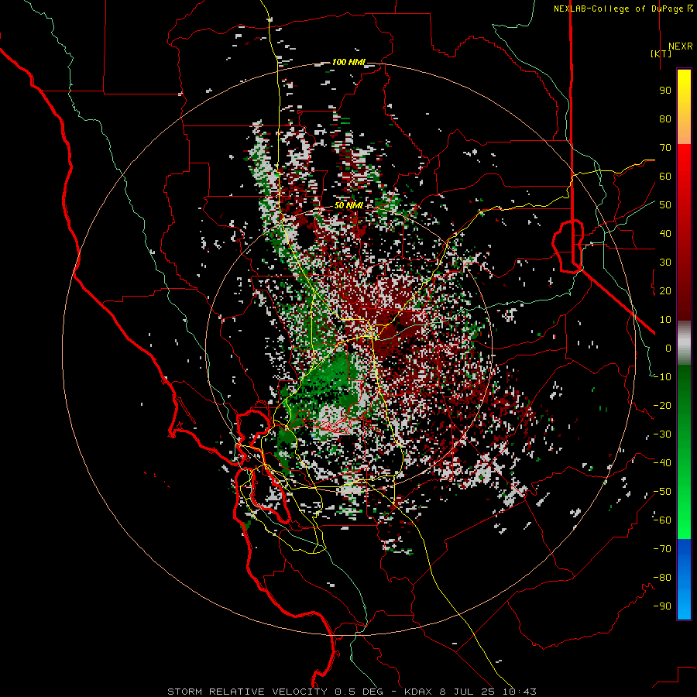Click the 0 value on the velocity scale

point(668,348)
